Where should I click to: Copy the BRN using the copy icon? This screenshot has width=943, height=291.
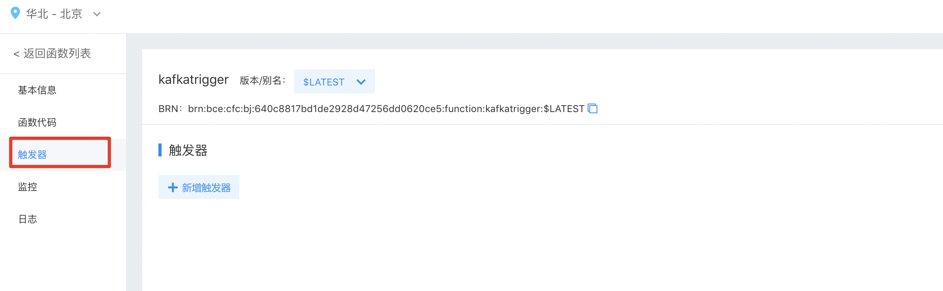(593, 108)
